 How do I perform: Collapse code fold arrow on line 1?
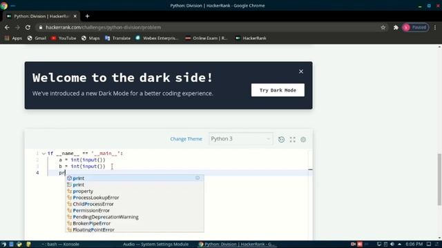[x=44, y=154]
